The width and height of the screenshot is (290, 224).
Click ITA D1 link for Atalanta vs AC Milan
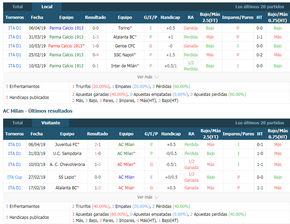coord(14,188)
